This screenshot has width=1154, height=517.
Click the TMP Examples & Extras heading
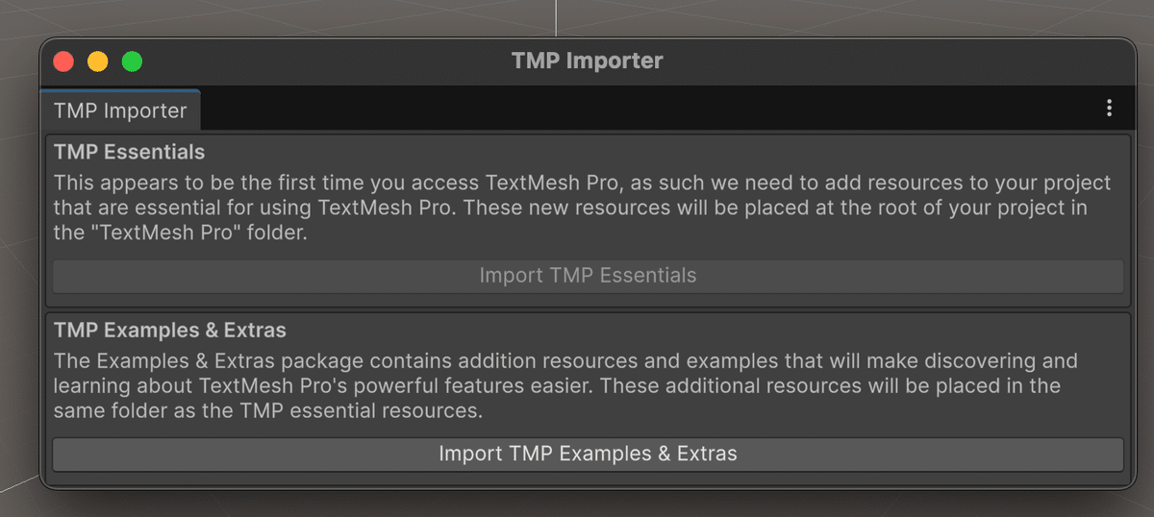[170, 331]
